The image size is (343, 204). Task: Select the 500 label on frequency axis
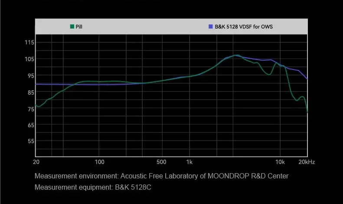point(161,162)
